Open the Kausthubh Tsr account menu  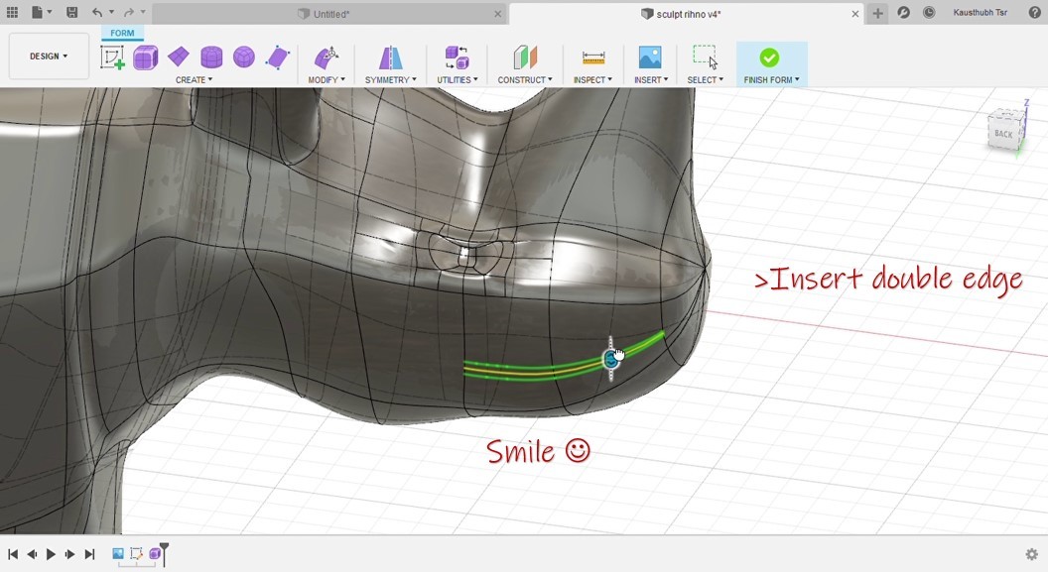point(980,13)
